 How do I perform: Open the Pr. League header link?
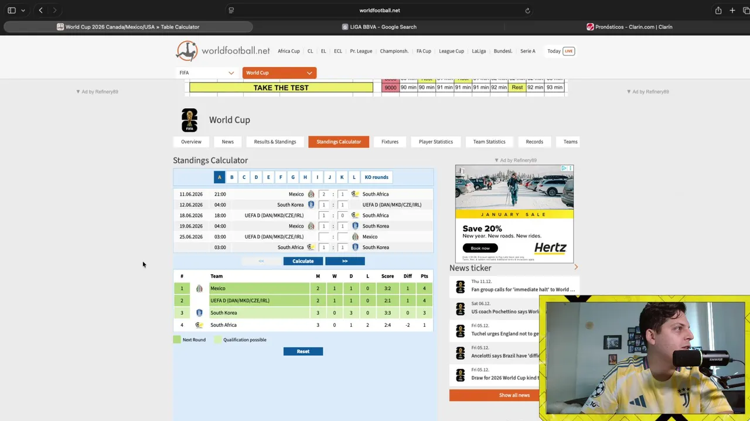pyautogui.click(x=361, y=51)
